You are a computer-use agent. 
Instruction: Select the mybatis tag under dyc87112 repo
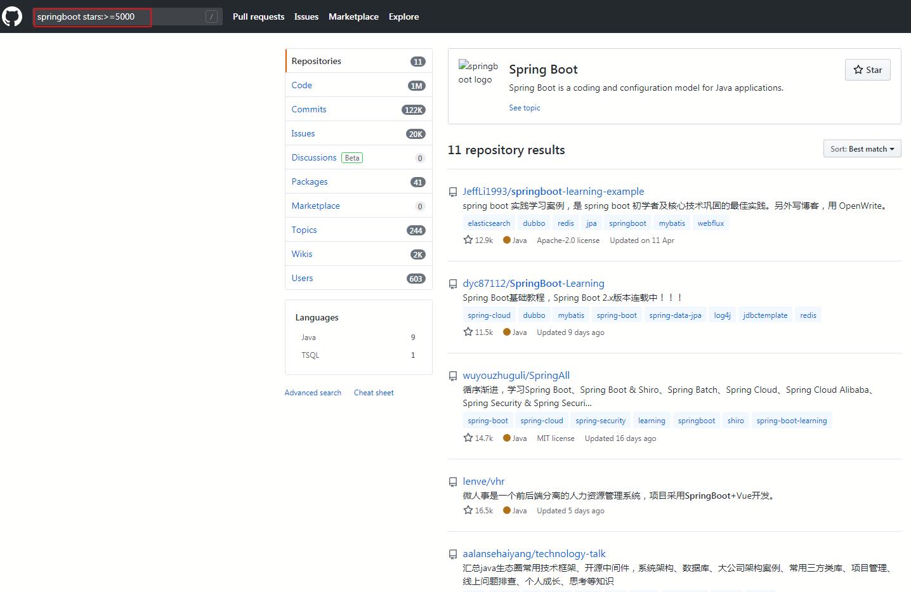pyautogui.click(x=571, y=315)
